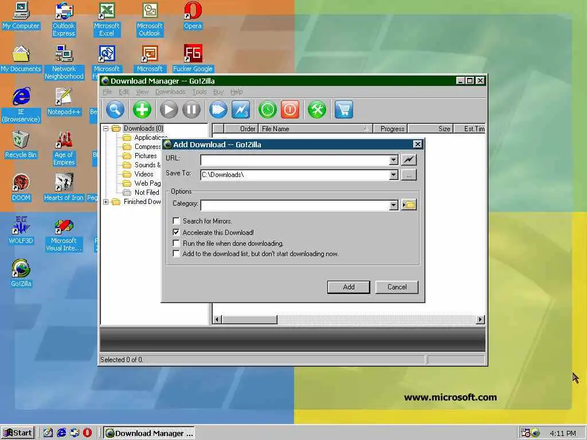Image resolution: width=587 pixels, height=440 pixels.
Task: Open the Save To dropdown arrow
Action: click(x=393, y=175)
